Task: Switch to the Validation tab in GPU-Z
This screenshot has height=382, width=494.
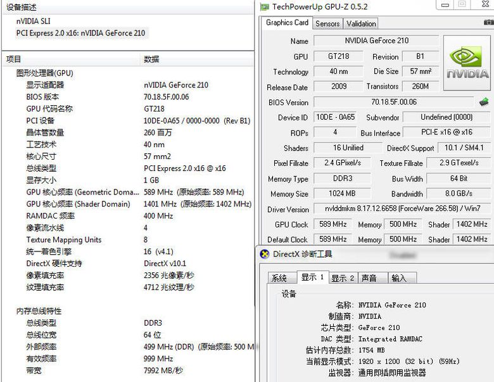Action: pyautogui.click(x=361, y=23)
